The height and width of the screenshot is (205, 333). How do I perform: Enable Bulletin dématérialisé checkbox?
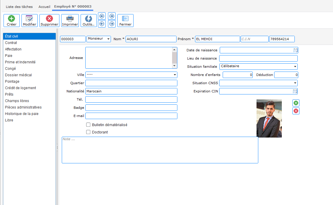coord(88,125)
